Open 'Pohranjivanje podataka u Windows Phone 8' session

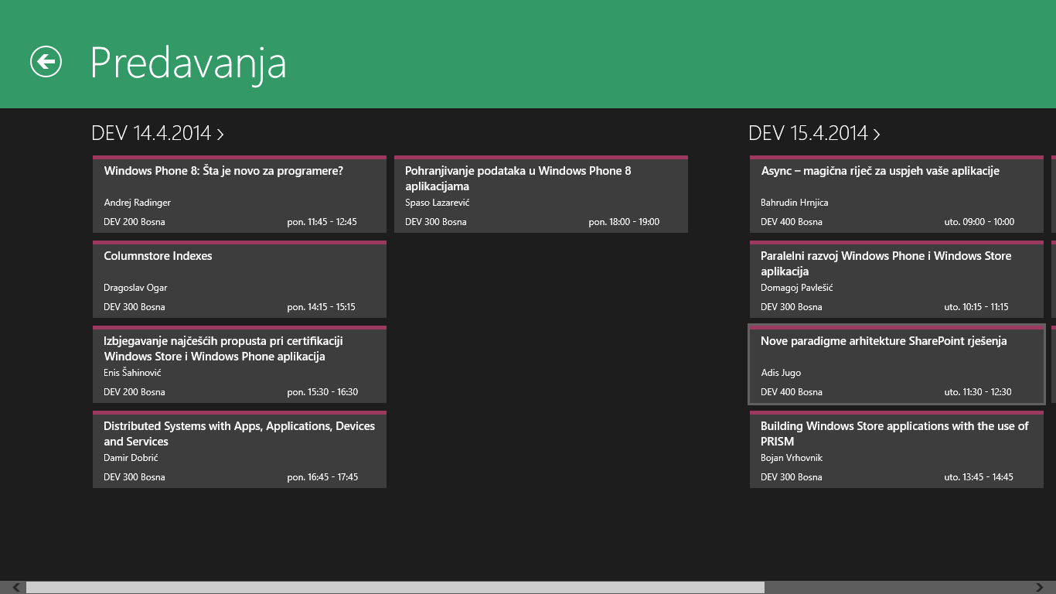point(541,194)
